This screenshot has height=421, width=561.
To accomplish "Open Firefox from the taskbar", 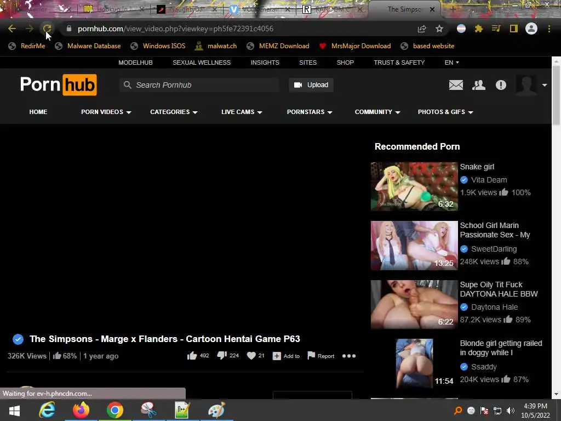I will (x=81, y=410).
